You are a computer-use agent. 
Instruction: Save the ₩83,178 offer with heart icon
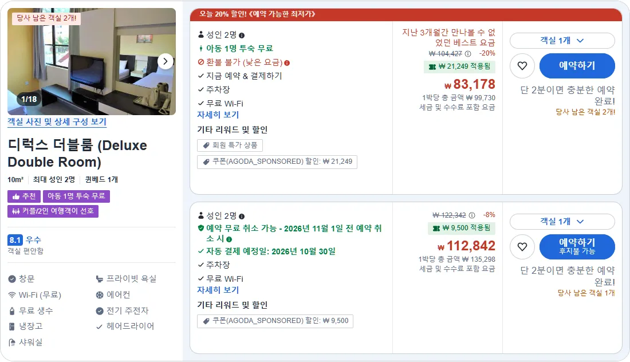(522, 66)
